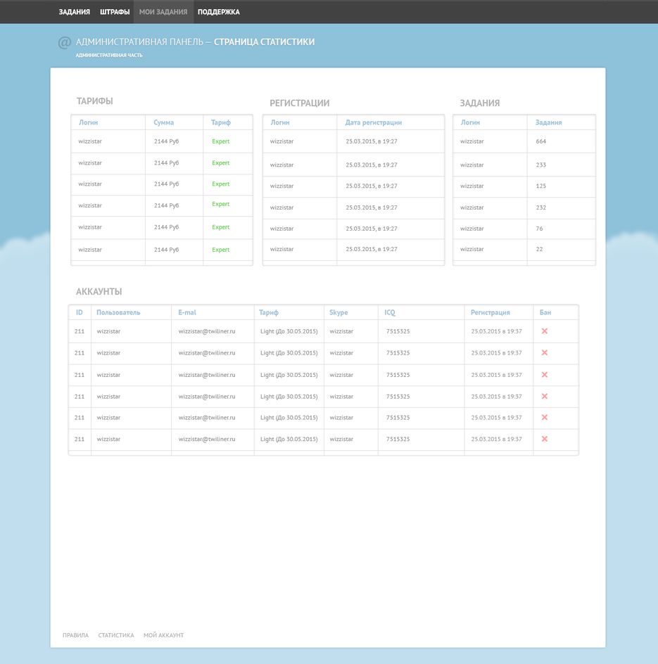Viewport: 658px width, 664px height.
Task: Click the Сумма column header
Action: pyautogui.click(x=164, y=122)
